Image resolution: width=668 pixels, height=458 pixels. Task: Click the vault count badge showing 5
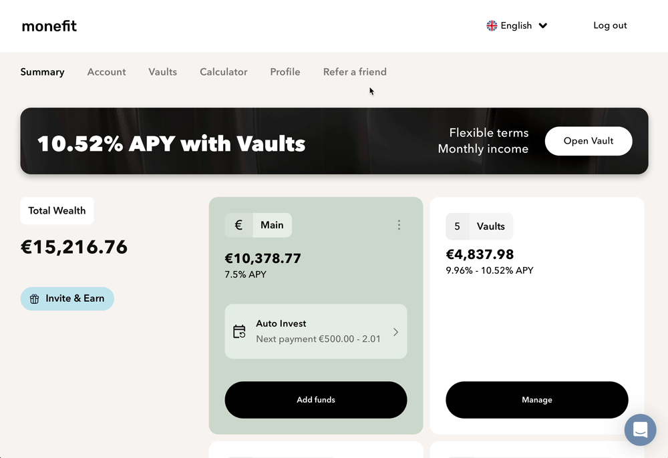[457, 226]
